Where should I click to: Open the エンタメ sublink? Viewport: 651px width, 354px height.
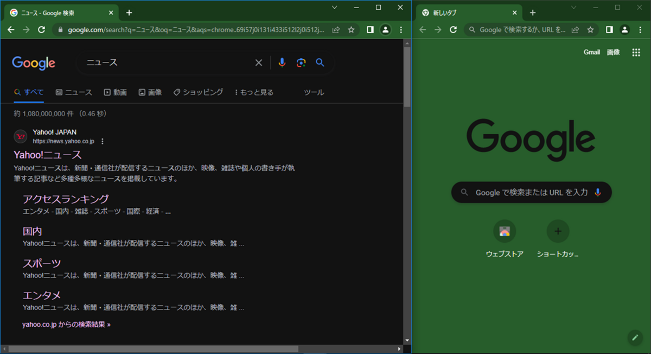click(42, 295)
